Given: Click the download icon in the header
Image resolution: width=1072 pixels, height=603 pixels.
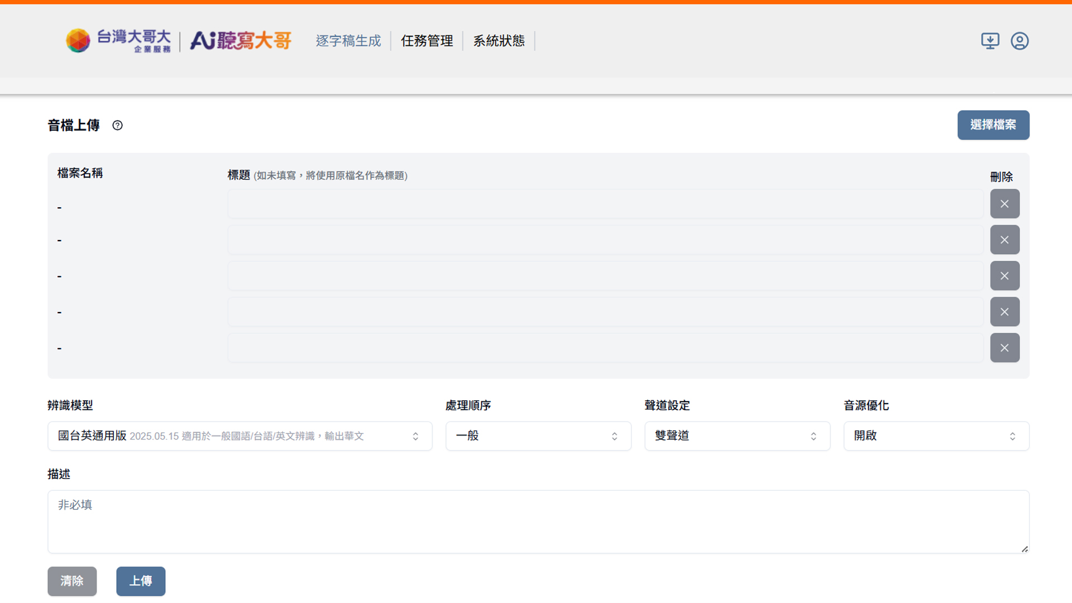Looking at the screenshot, I should (990, 41).
